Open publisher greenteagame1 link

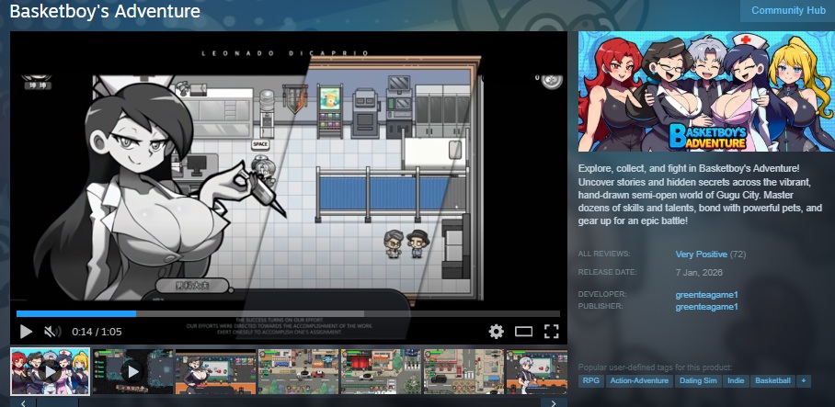click(706, 307)
